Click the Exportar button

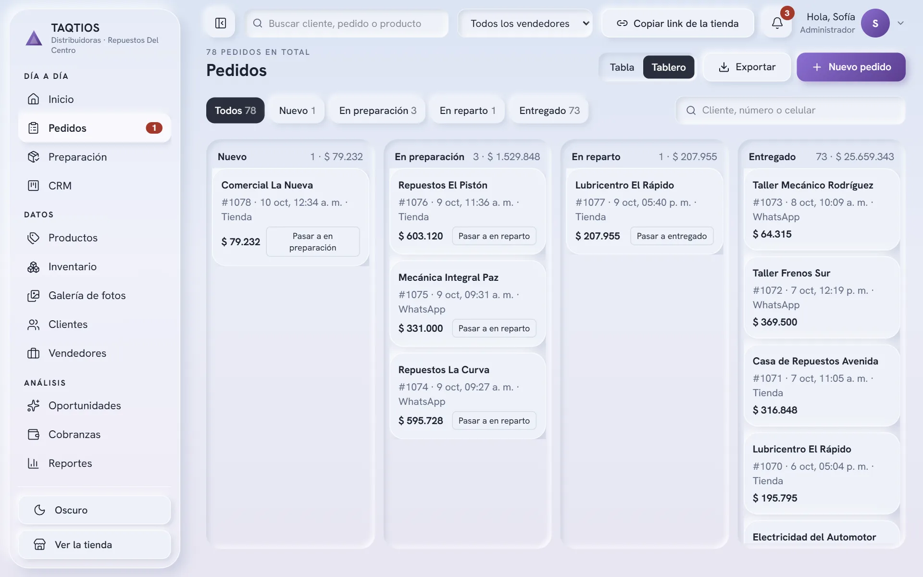[x=747, y=67]
